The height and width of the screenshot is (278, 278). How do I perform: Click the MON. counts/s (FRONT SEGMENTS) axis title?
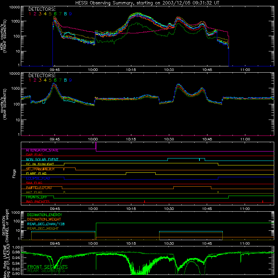click(x=3, y=36)
